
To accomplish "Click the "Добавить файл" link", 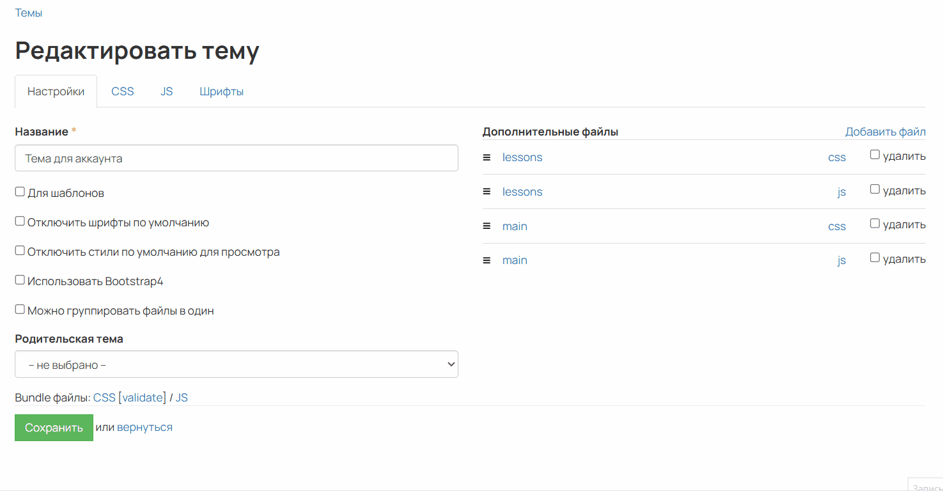I will click(885, 132).
